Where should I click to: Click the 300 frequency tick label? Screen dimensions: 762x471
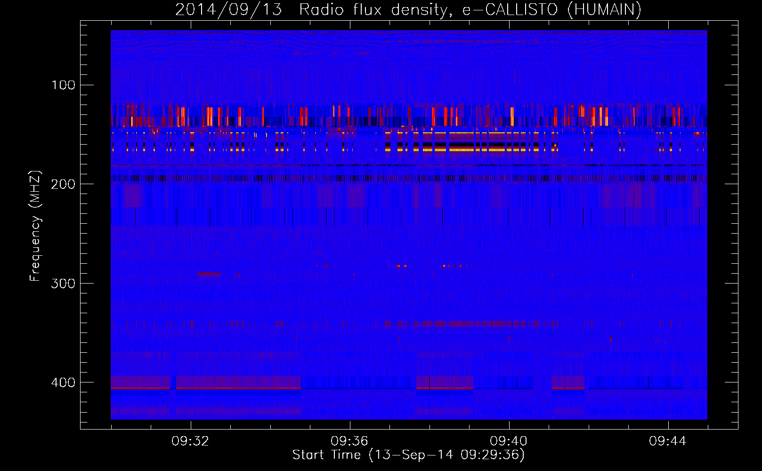[63, 283]
